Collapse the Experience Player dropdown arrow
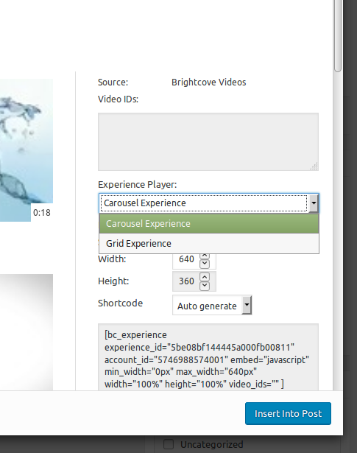The image size is (357, 453). click(x=314, y=203)
